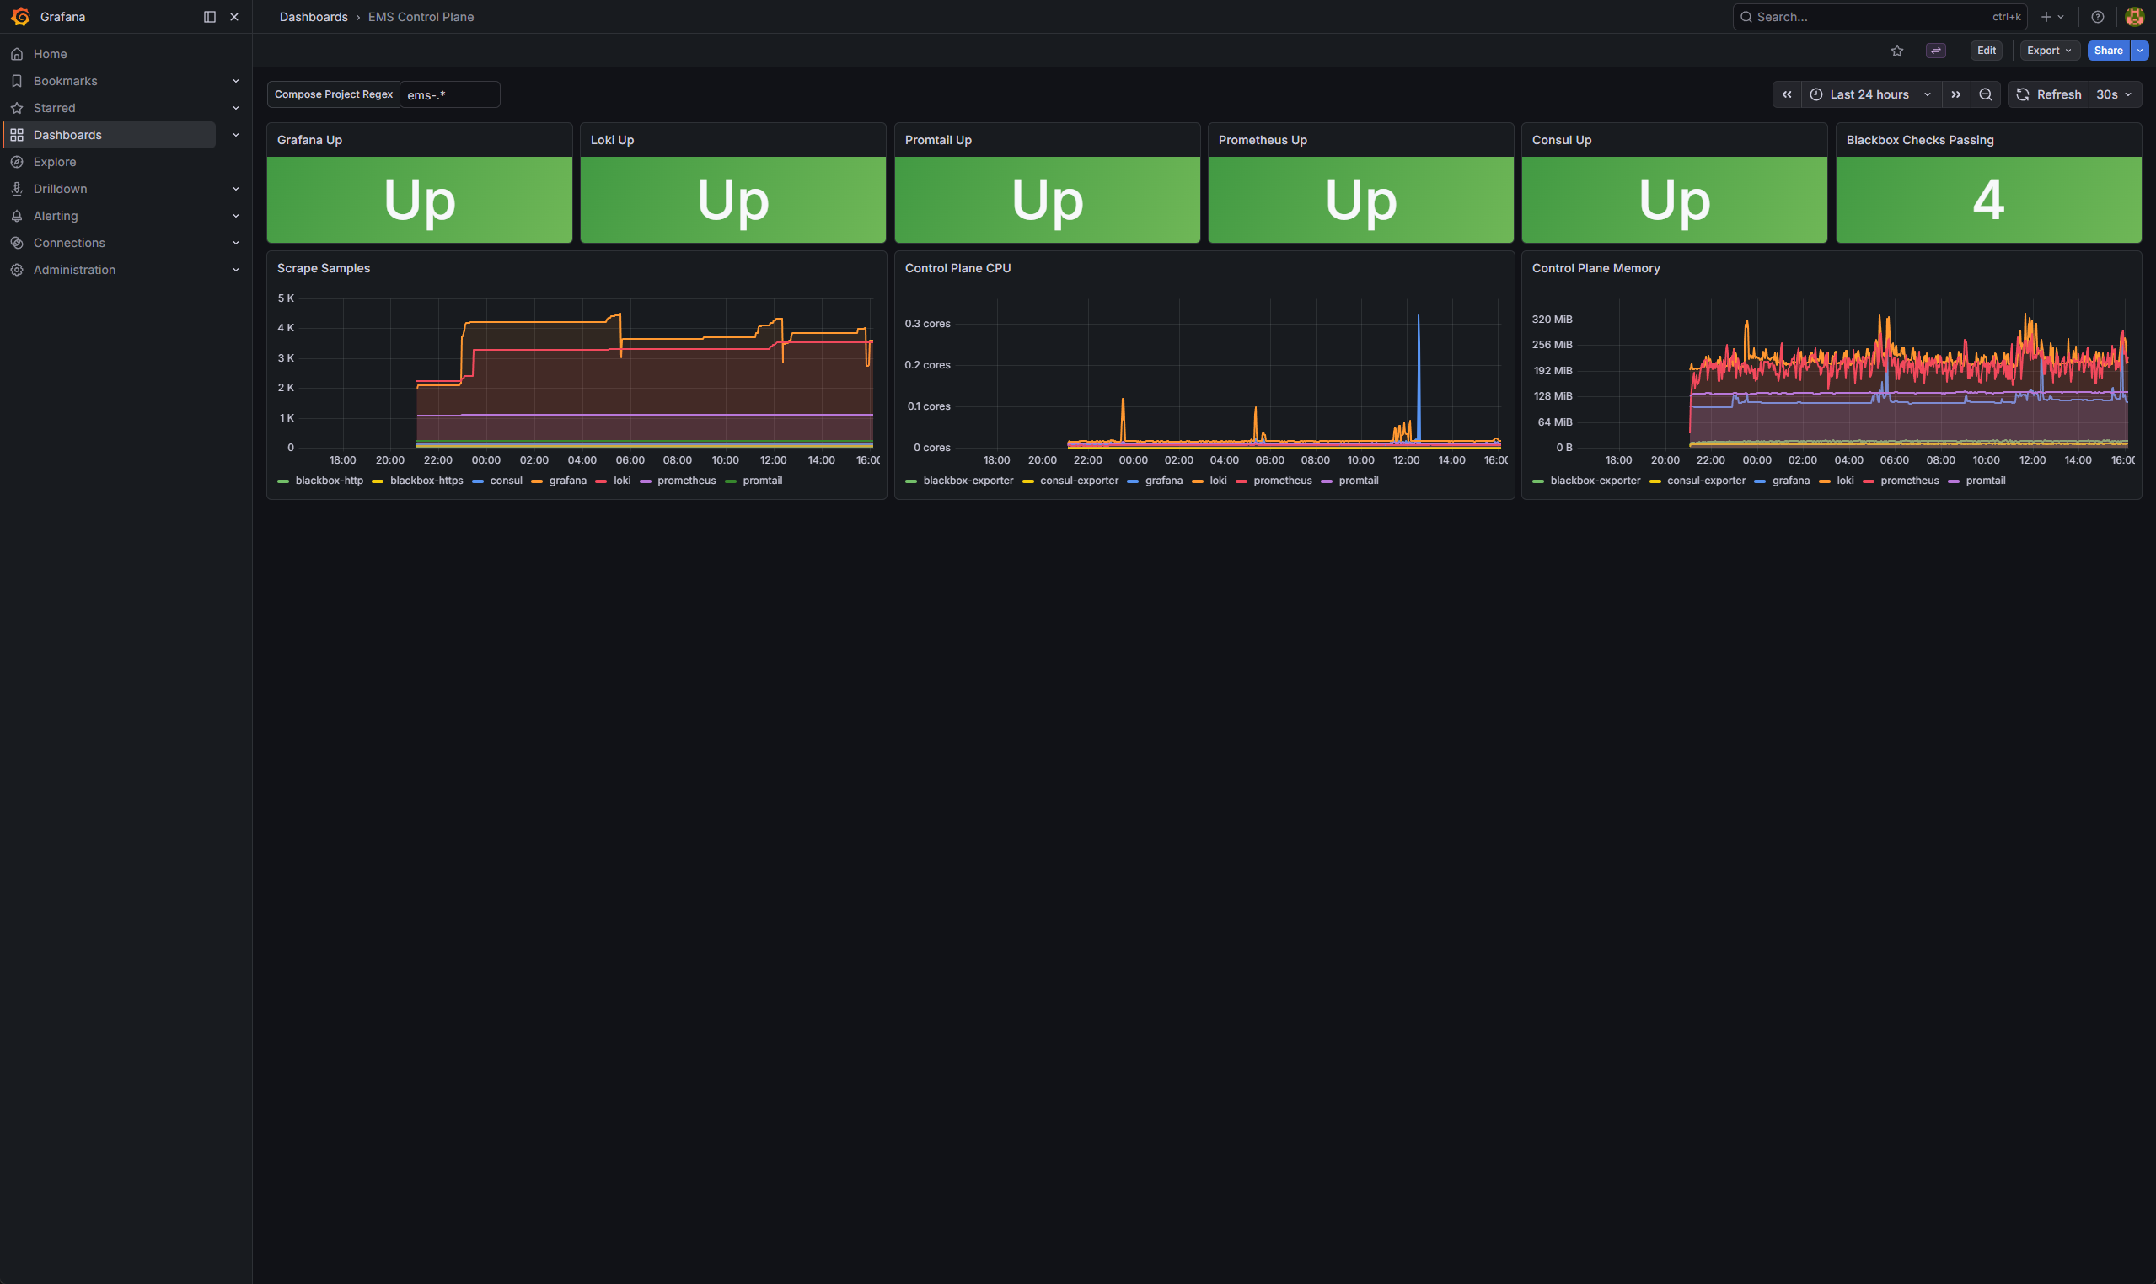Open Explore in sidebar

[x=55, y=162]
